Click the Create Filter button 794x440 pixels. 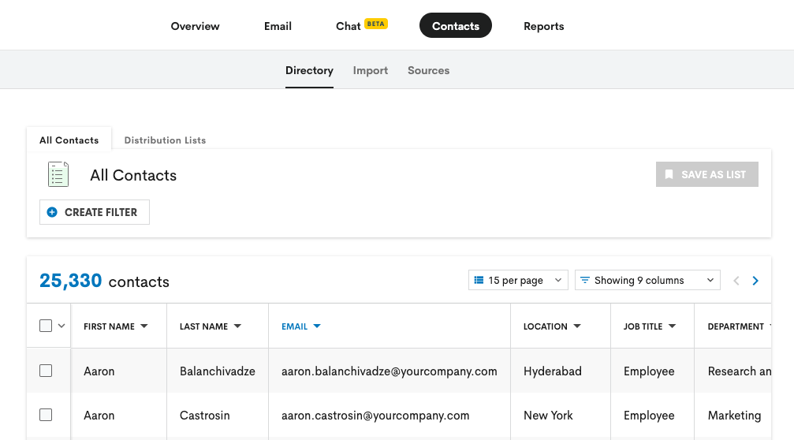pos(94,212)
